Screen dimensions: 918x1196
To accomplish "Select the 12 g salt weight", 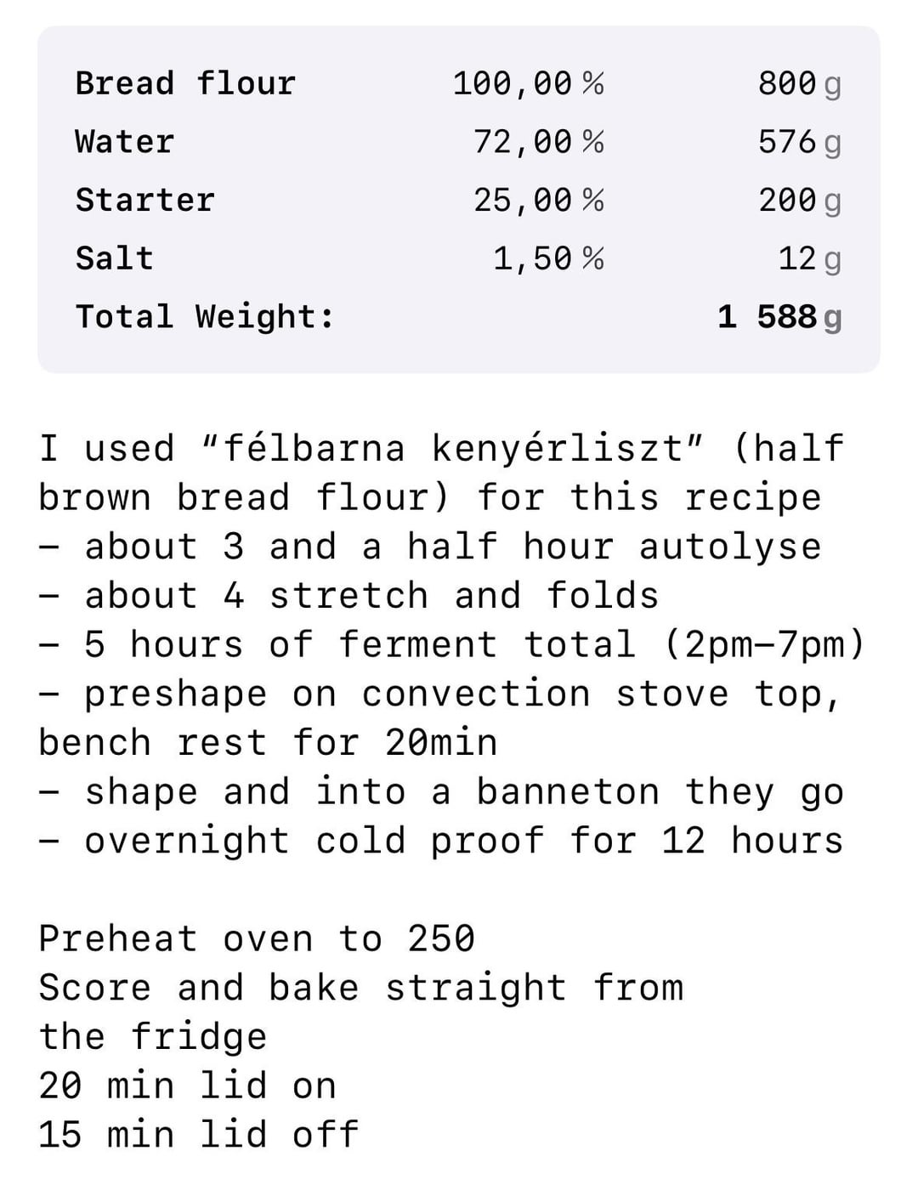I will (x=808, y=258).
